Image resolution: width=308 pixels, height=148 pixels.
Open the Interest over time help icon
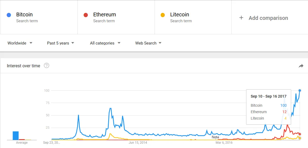(x=47, y=66)
